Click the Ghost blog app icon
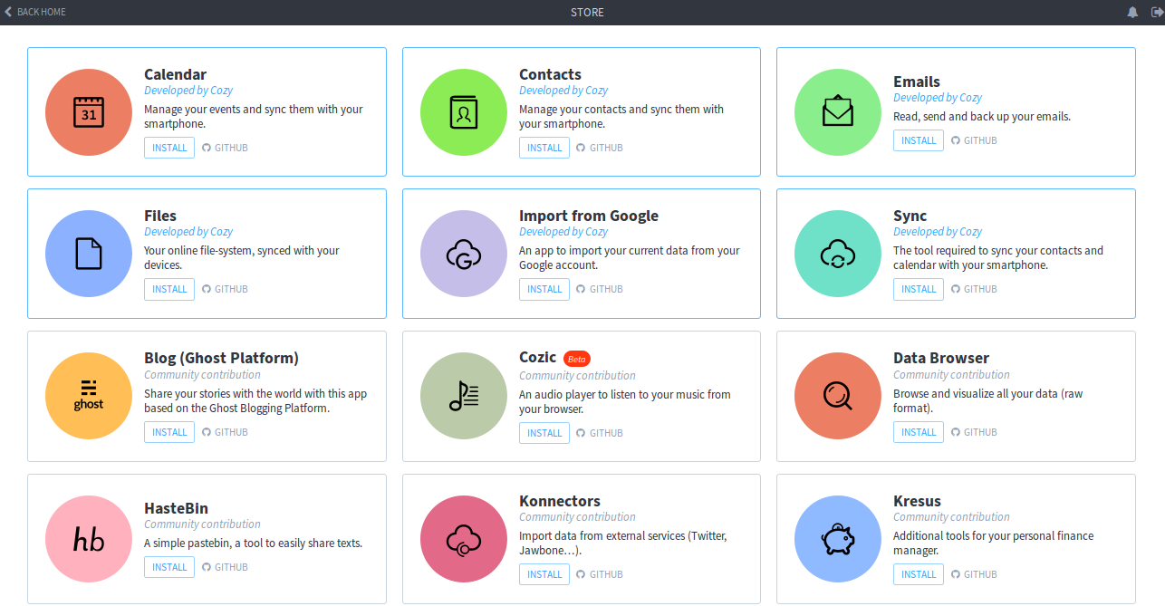1165x606 pixels. (89, 396)
